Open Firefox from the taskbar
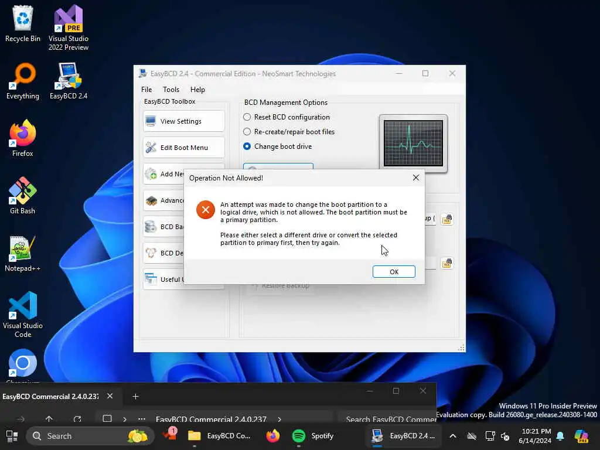Viewport: 600px width, 450px height. (x=273, y=436)
